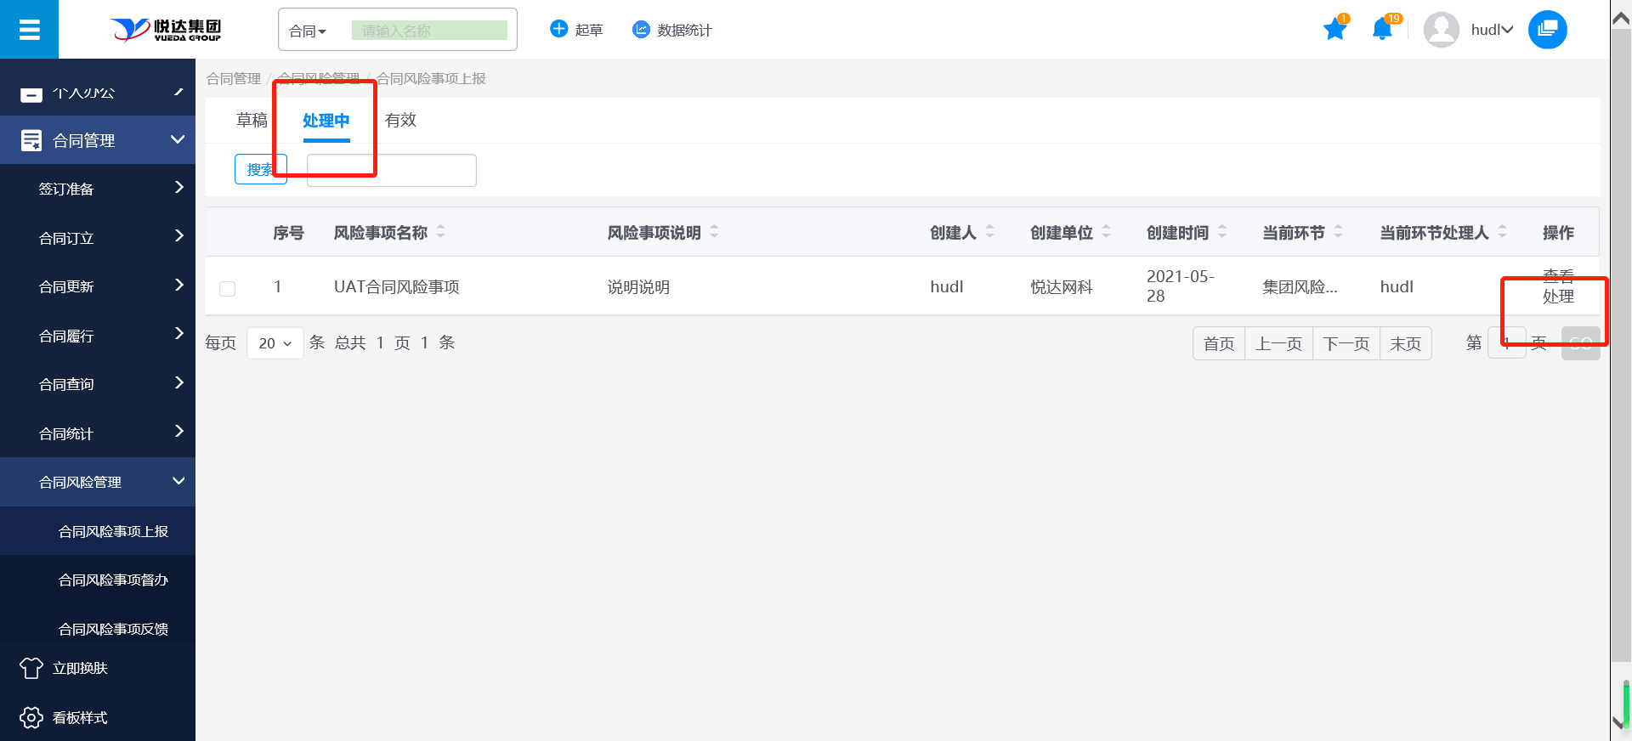This screenshot has height=741, width=1632.
Task: Click the blue windows stack icon
Action: point(1547,30)
